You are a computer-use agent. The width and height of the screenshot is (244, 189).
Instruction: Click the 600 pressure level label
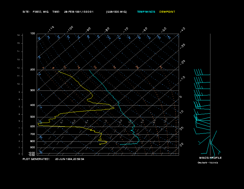(x=33, y=127)
